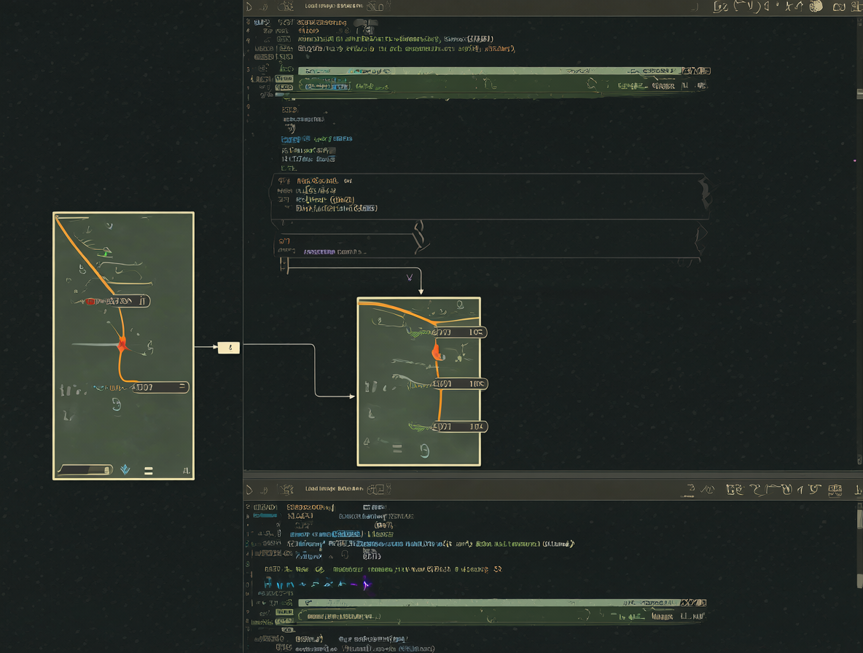Screen dimensions: 863x653
Task: Click the bottom pill label in the right diagram panel
Action: pyautogui.click(x=460, y=426)
